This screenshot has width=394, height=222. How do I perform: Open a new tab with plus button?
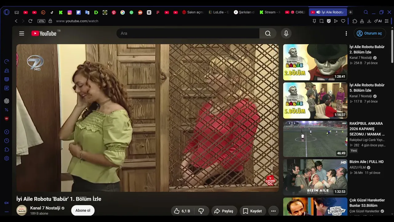[x=350, y=12]
